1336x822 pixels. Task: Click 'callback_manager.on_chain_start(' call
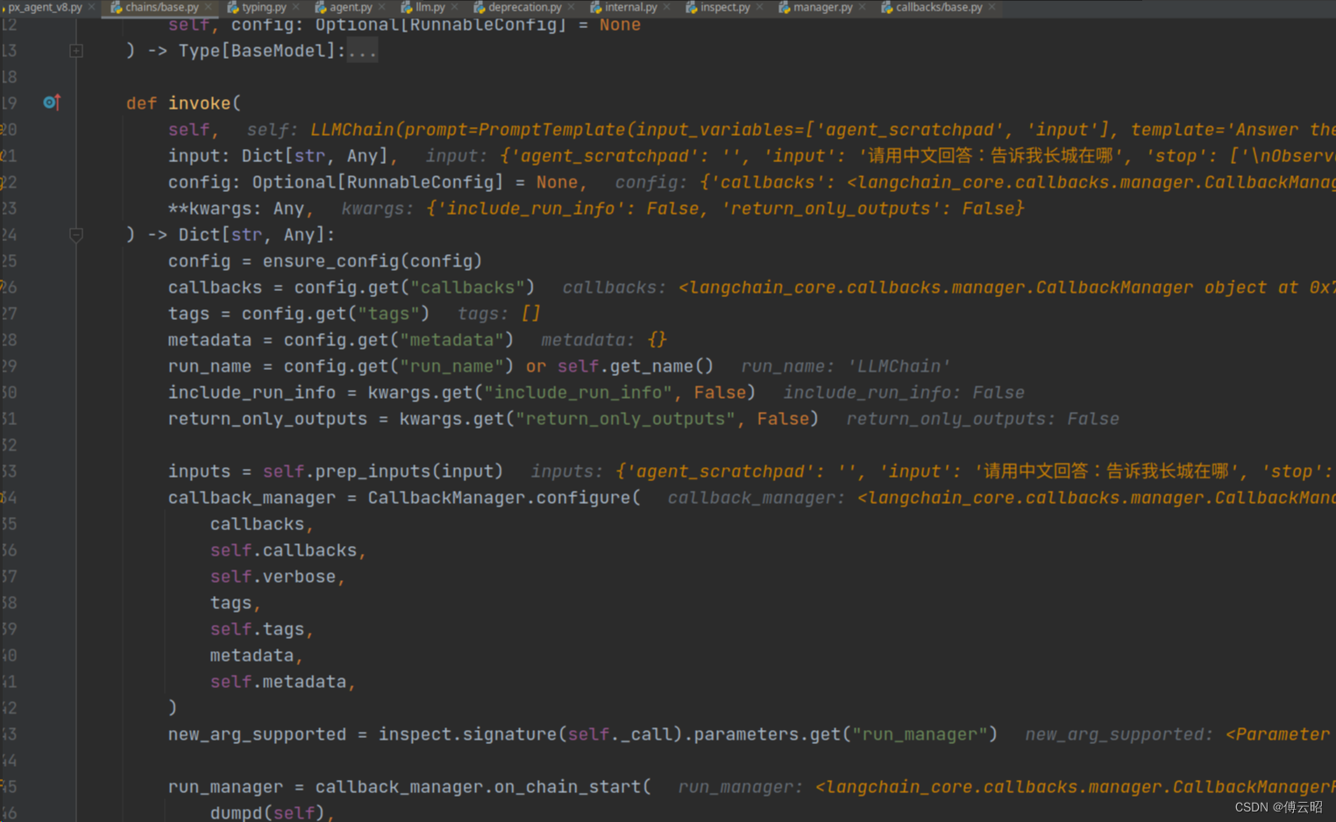pos(483,787)
